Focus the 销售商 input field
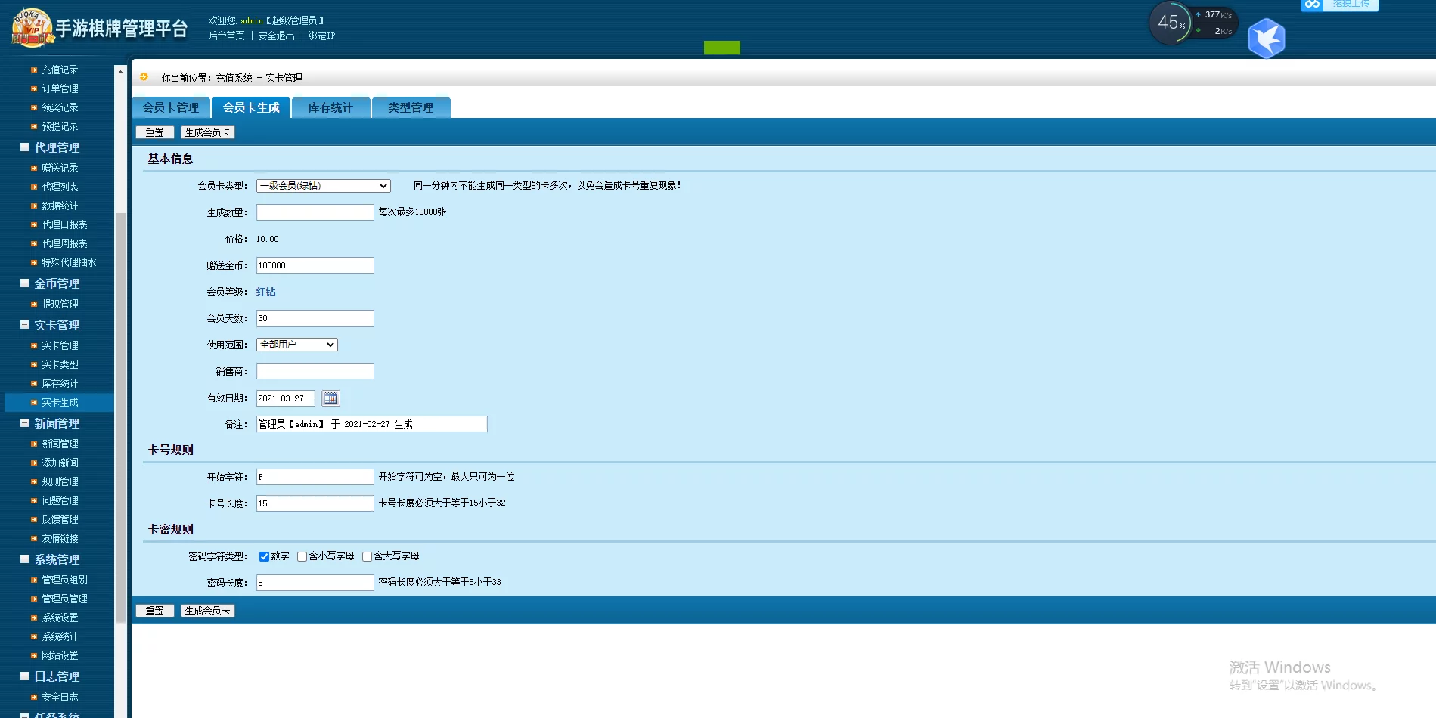This screenshot has height=718, width=1436. tap(315, 371)
